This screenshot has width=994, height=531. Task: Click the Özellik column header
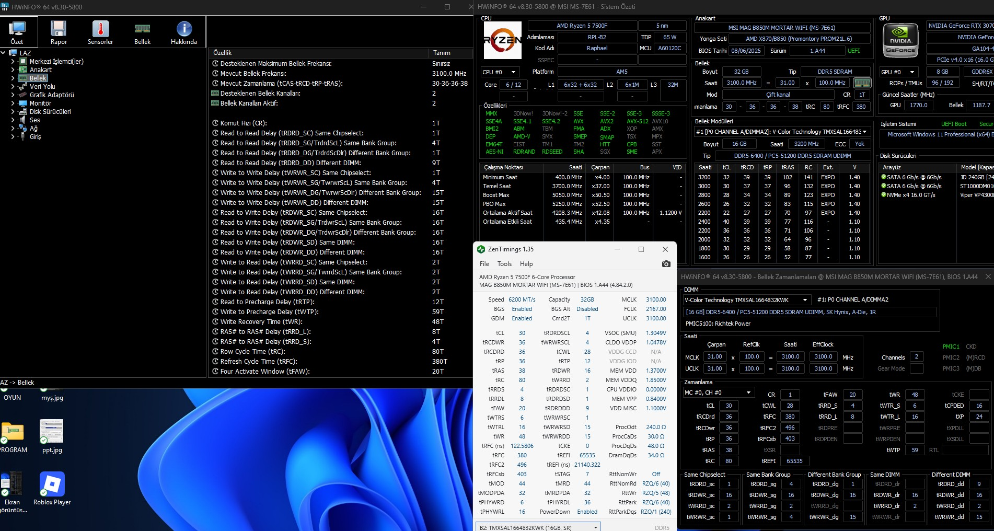pos(319,53)
